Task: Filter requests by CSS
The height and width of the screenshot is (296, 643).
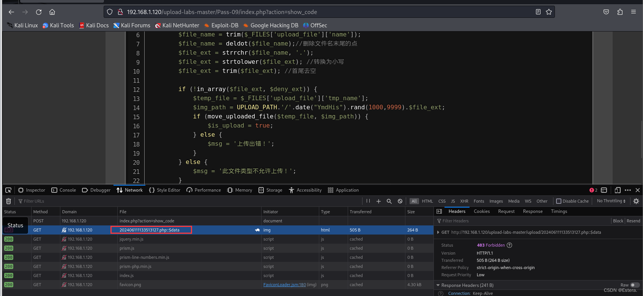Action: pos(442,201)
